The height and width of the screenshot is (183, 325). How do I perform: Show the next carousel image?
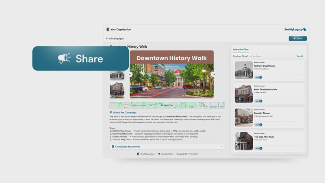point(213,74)
